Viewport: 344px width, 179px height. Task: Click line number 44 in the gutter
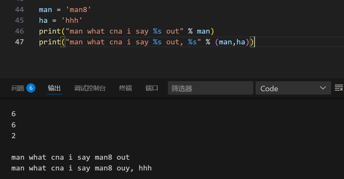[x=19, y=10]
